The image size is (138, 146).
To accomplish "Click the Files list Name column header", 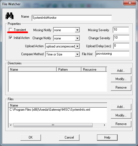I will pyautogui.click(x=58, y=105).
